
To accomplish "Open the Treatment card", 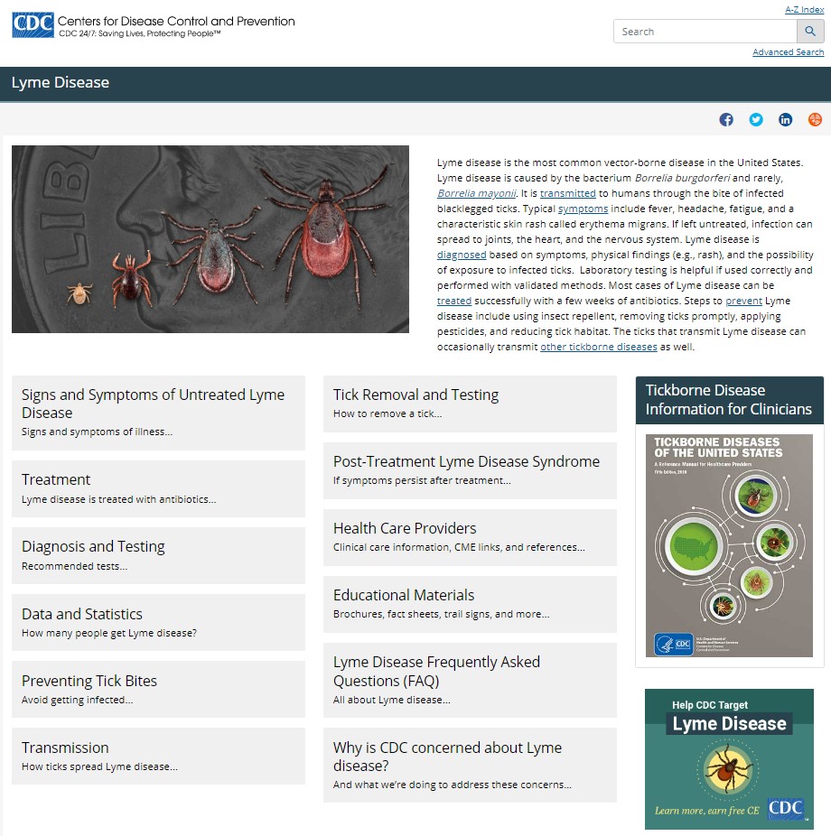I will coord(158,489).
